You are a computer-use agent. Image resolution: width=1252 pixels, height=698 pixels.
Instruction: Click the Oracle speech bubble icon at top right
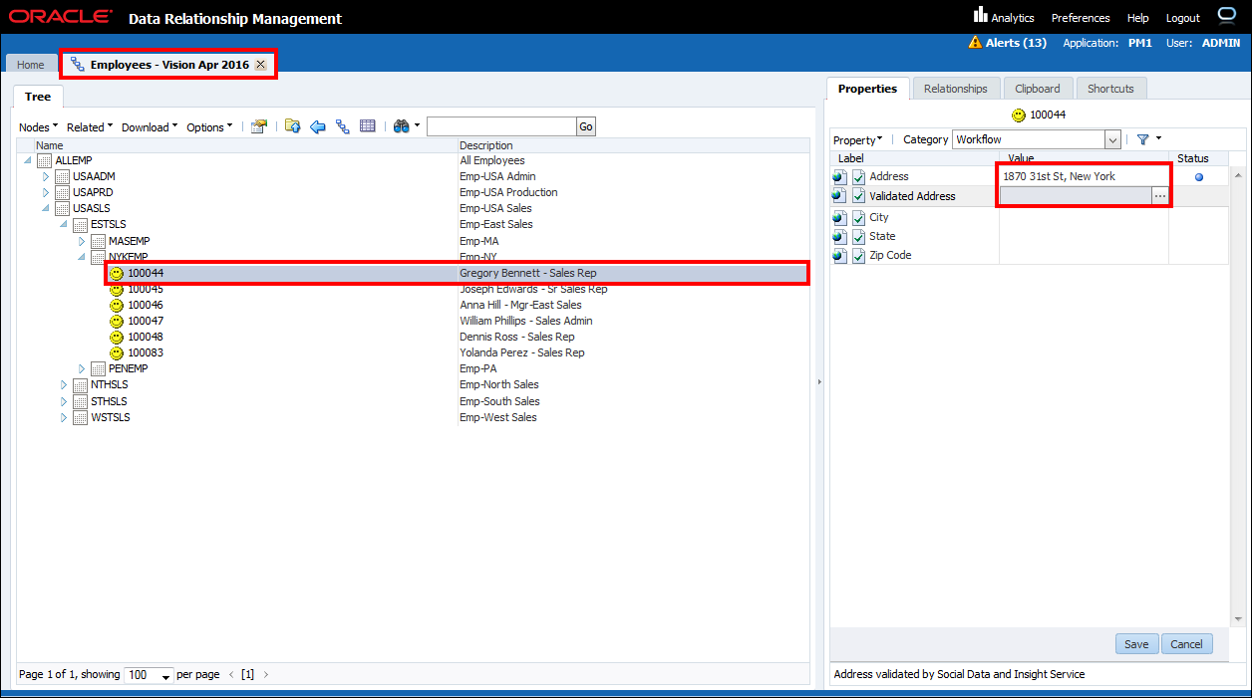[x=1227, y=16]
